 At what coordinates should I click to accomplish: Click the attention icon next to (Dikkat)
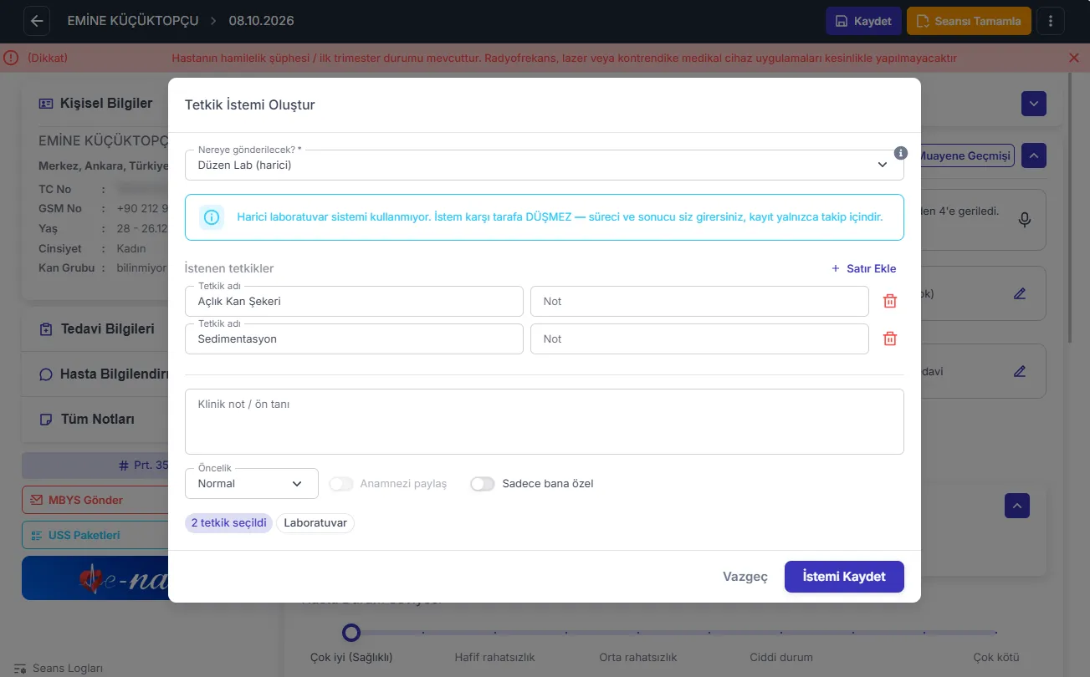coord(11,58)
